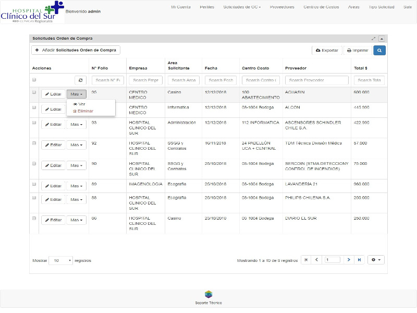Go to the previous page arrow
This screenshot has height=313, width=417.
tap(317, 260)
